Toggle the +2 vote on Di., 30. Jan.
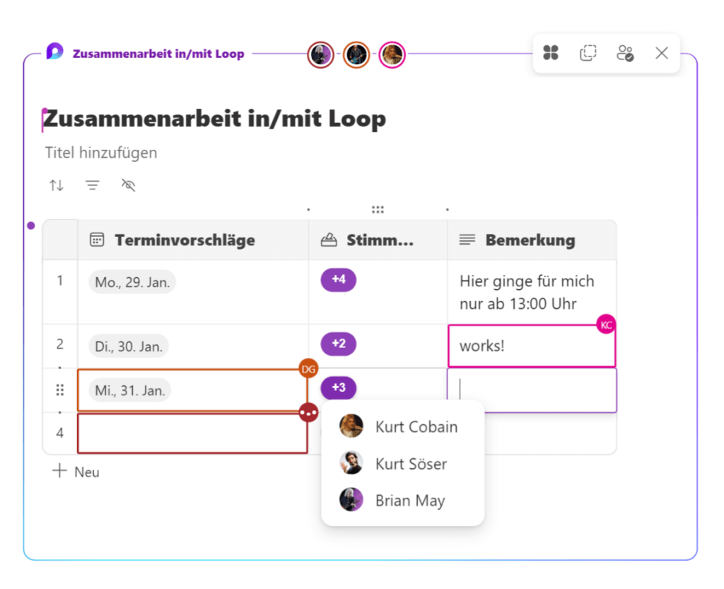 [x=339, y=344]
